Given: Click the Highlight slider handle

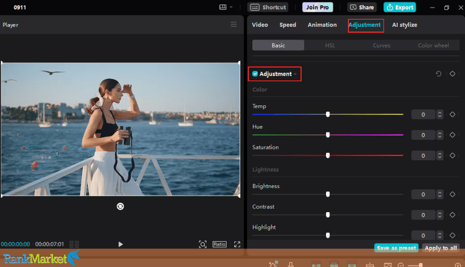Looking at the screenshot, I should [x=327, y=235].
